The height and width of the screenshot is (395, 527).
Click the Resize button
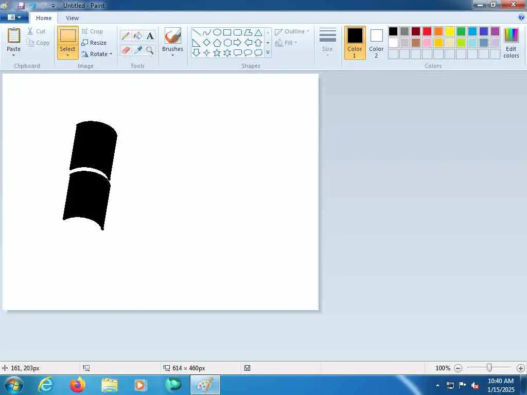coord(94,43)
